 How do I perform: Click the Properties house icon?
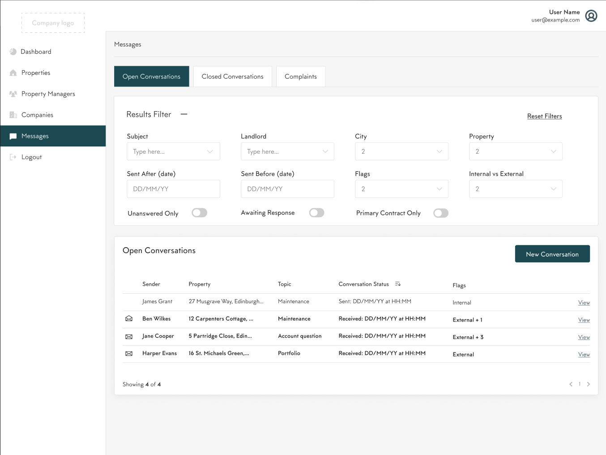click(x=13, y=73)
